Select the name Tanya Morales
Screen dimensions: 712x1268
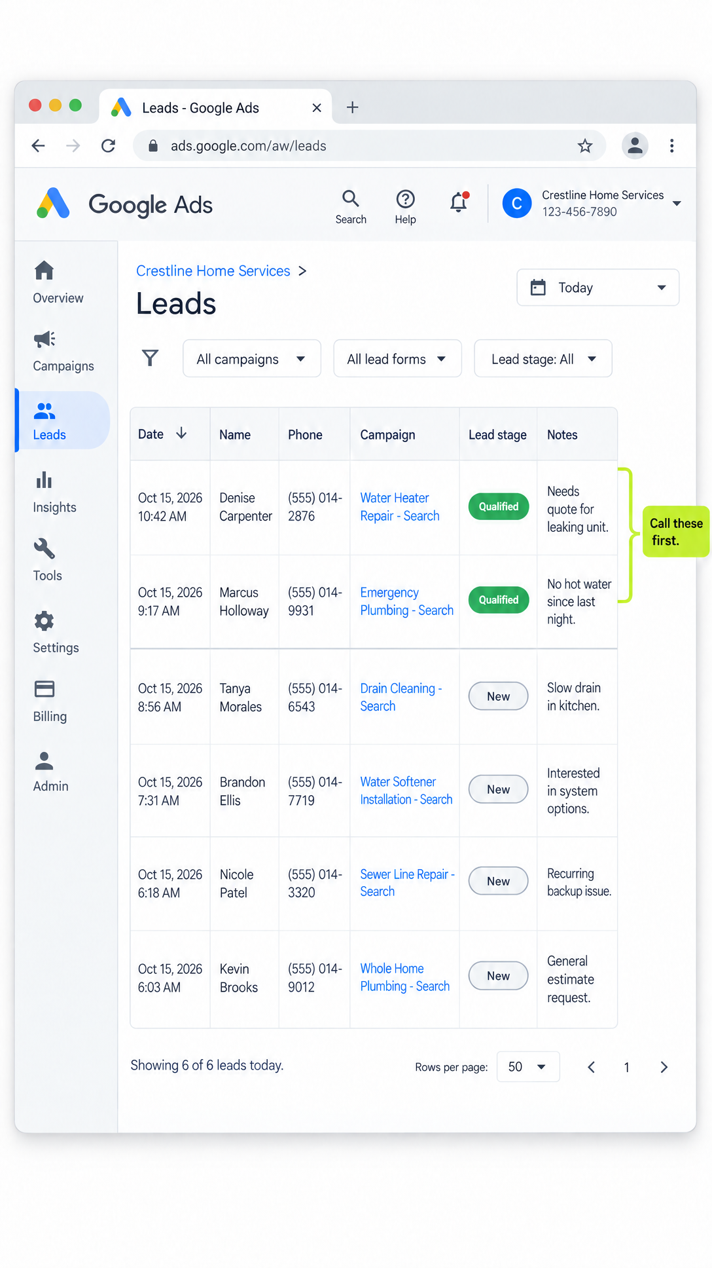(x=240, y=698)
